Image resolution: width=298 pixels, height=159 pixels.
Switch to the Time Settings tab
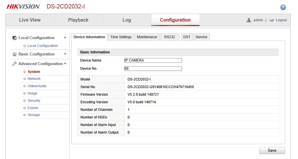coord(121,37)
